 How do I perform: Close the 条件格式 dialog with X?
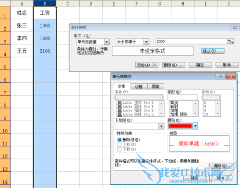[x=234, y=28]
